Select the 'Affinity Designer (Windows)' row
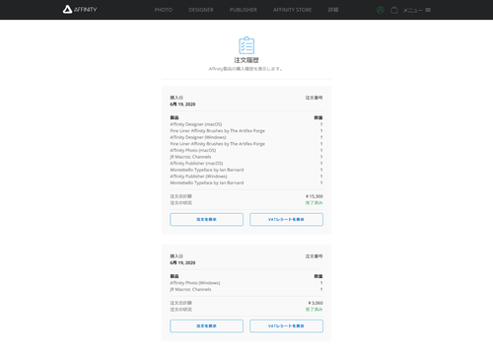 tap(246, 137)
